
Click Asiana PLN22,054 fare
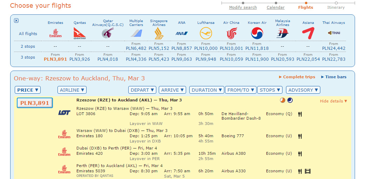308,59
